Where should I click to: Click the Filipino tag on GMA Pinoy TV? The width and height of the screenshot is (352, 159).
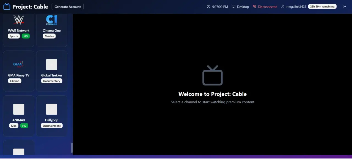(15, 81)
